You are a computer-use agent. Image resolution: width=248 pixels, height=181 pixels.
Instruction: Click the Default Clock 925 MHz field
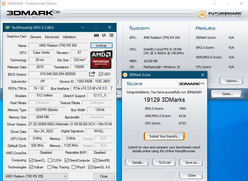37,146
